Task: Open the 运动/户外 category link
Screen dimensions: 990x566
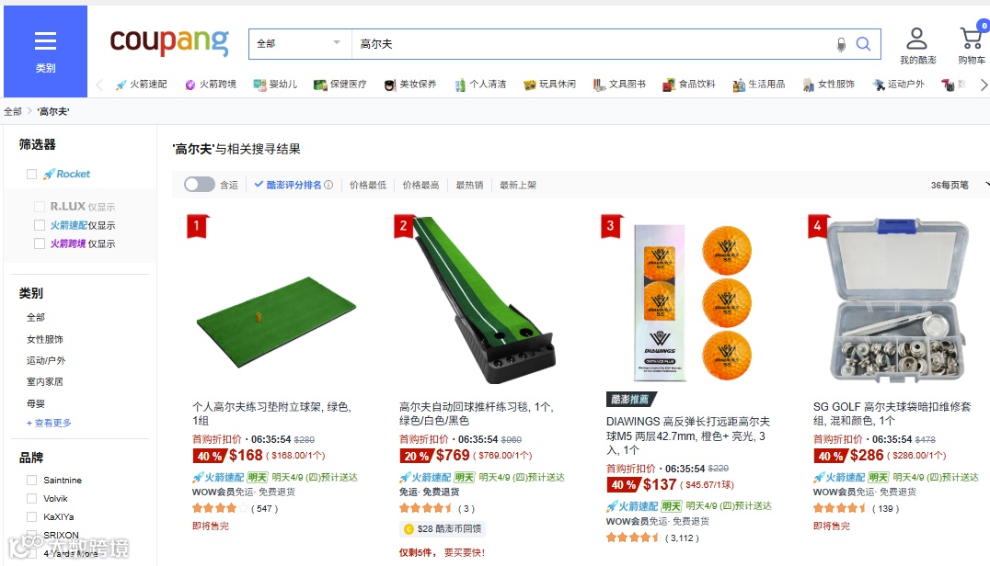Action: point(45,360)
